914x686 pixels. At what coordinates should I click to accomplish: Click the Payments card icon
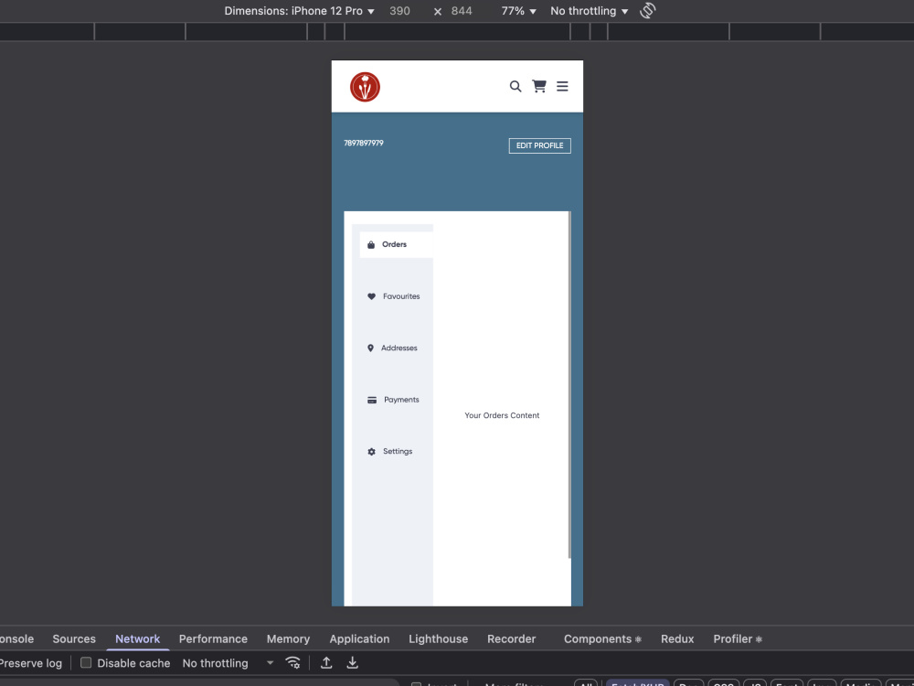[x=372, y=401]
